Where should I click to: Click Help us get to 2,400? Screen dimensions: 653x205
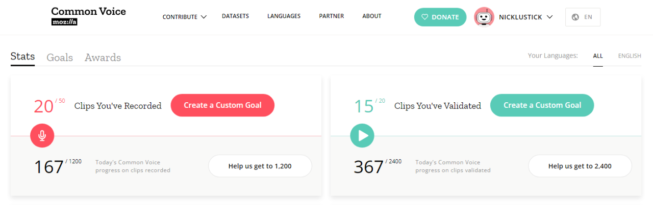click(580, 166)
